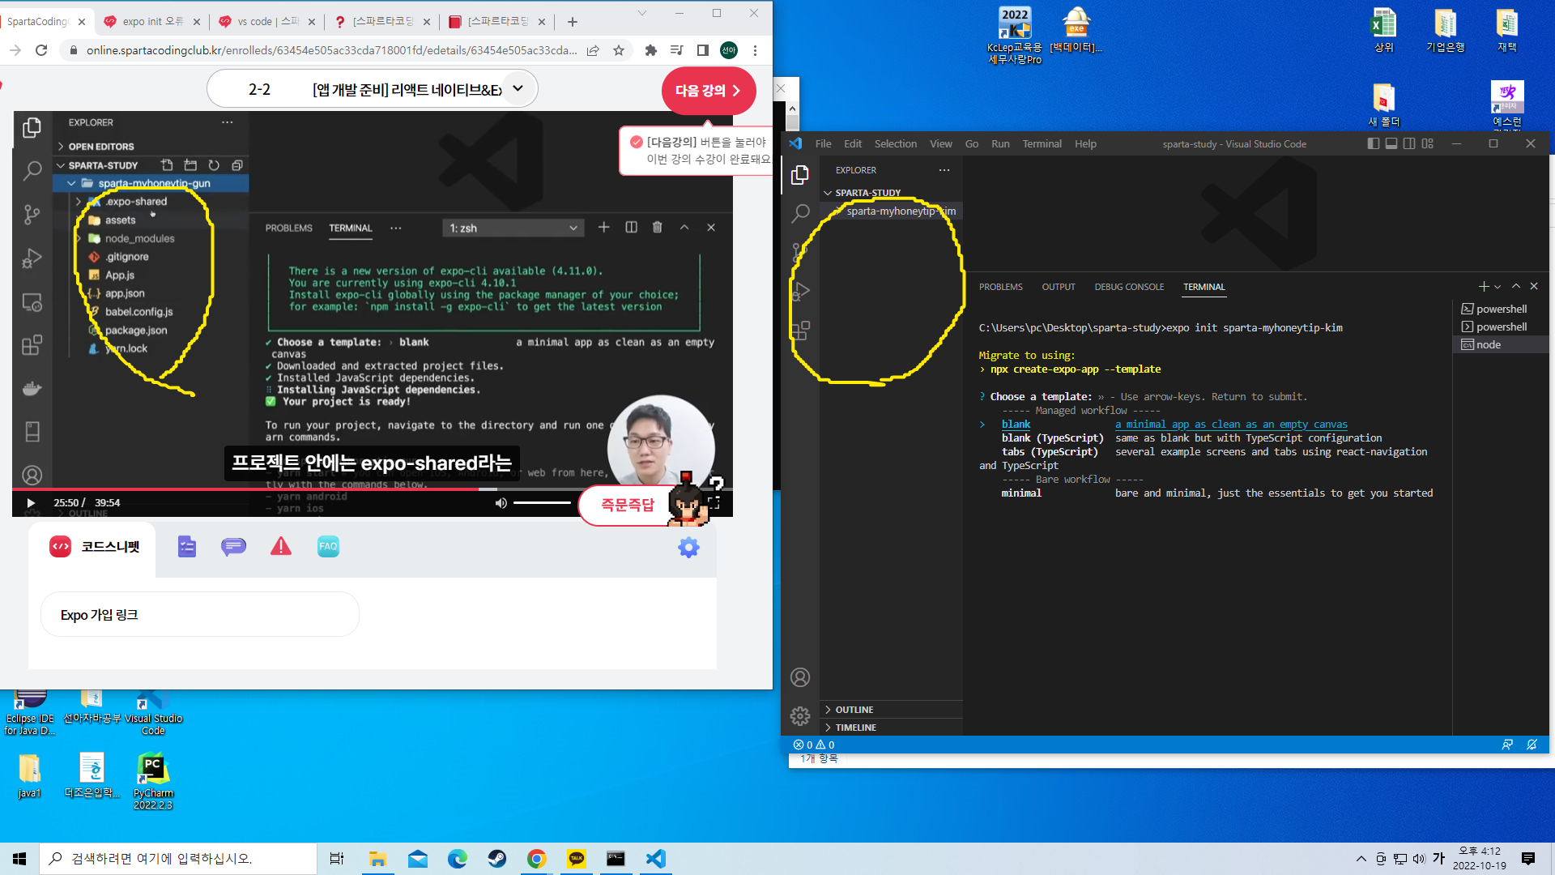Open the Expo 가입 링크 item
The height and width of the screenshot is (875, 1555).
(200, 615)
